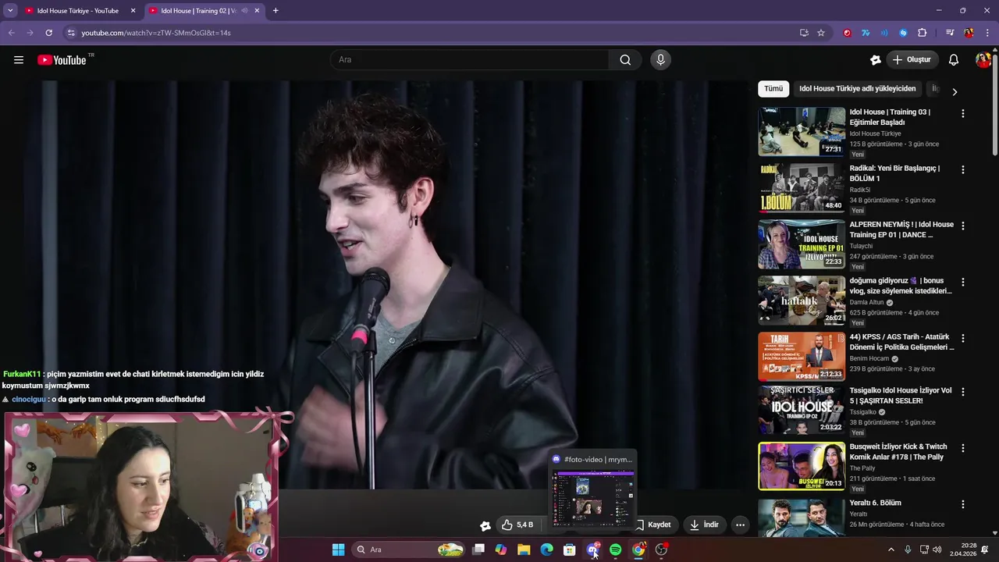
Task: Download the video with the İndir button
Action: [704, 525]
